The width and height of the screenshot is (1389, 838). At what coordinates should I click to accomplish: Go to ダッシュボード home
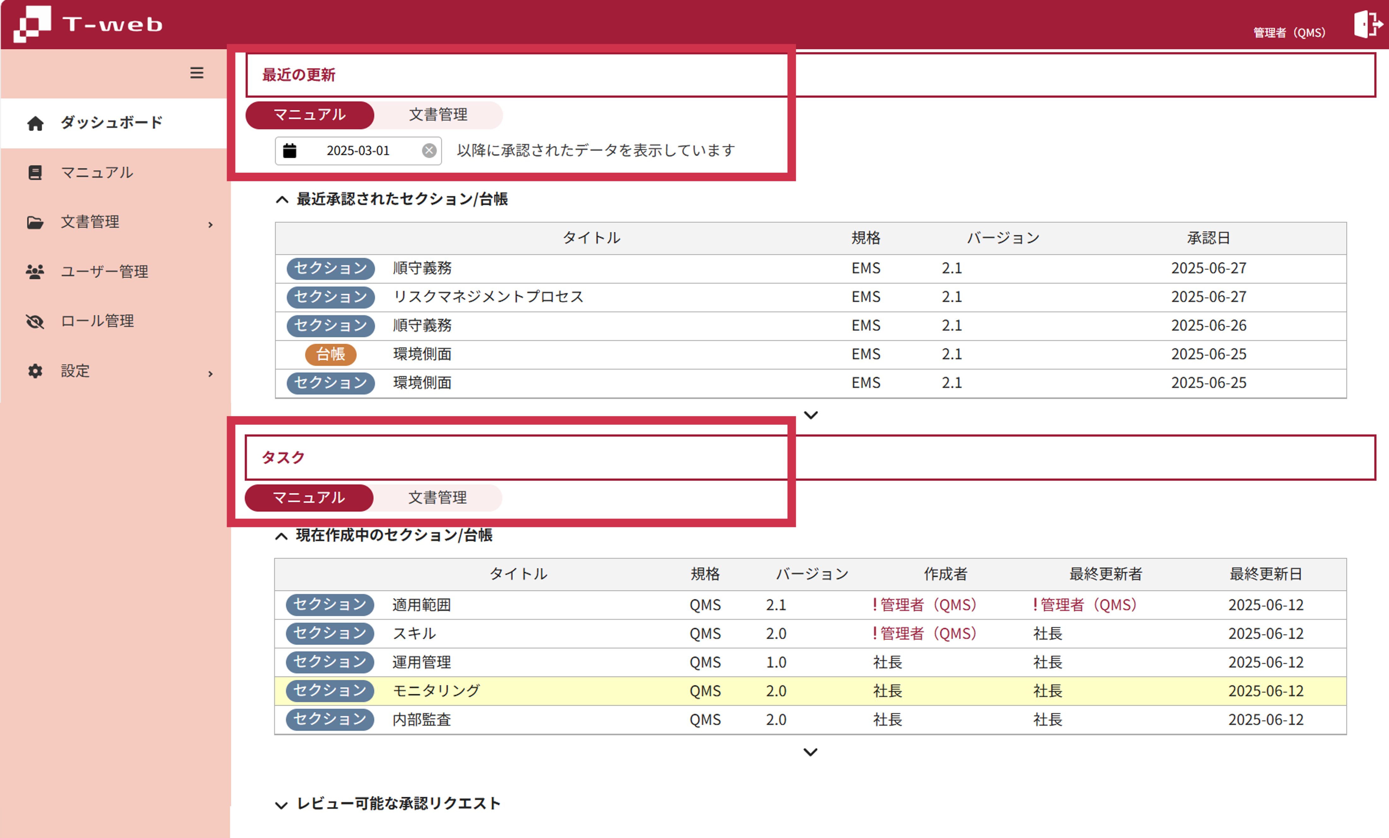(111, 122)
